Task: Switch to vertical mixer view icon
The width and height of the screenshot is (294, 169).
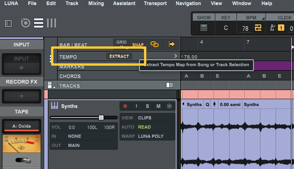Action: click(x=52, y=23)
